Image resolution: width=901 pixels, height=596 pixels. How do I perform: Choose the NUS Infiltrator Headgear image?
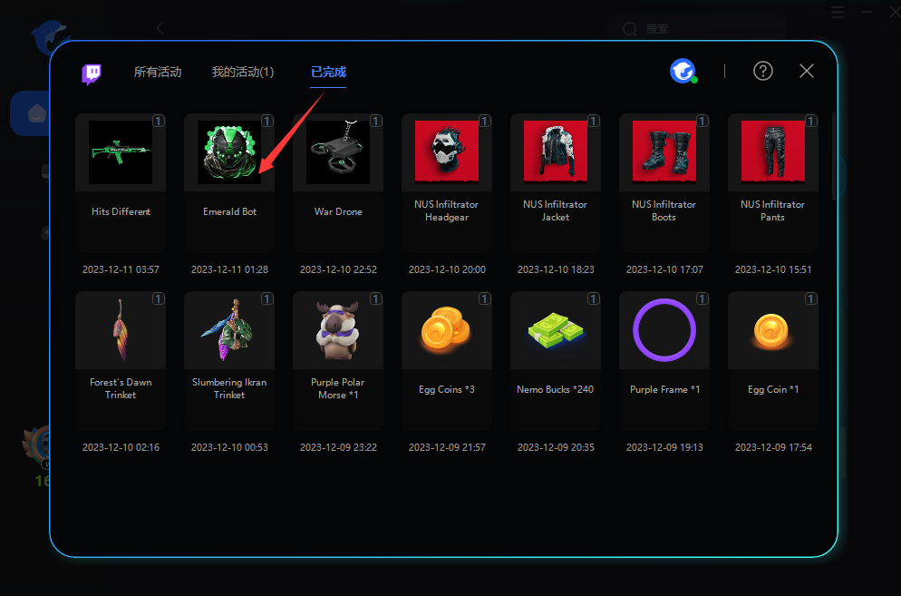coord(447,151)
